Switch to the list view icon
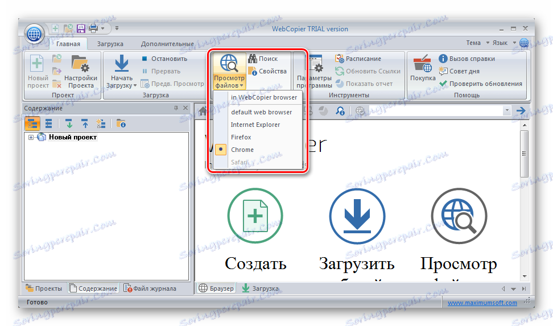Screen dimensions: 553x326 (49, 124)
